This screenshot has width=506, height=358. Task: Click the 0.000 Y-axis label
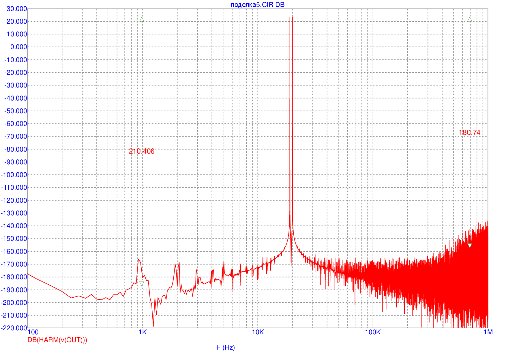(19, 47)
